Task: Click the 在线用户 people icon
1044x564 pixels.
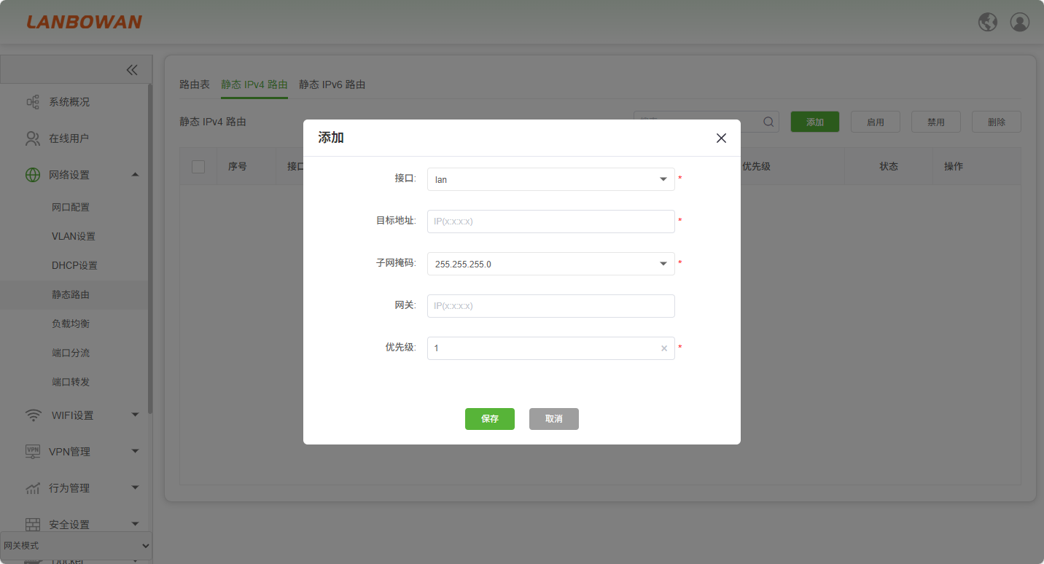Action: coord(33,138)
